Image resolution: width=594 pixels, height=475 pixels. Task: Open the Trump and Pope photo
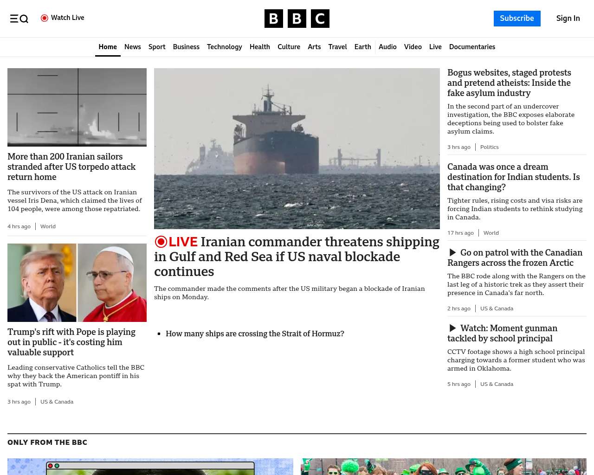pyautogui.click(x=77, y=282)
